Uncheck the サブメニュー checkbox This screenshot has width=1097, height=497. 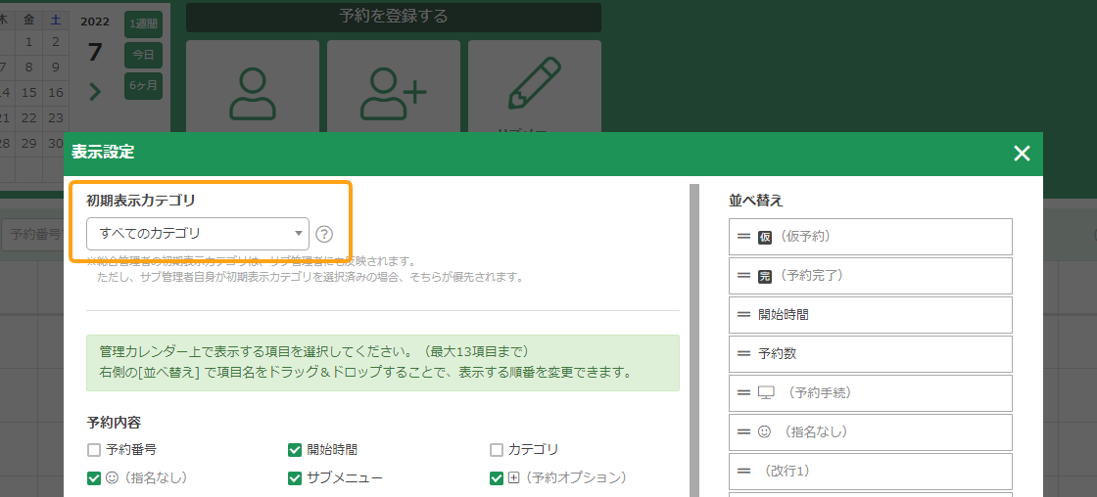click(295, 478)
